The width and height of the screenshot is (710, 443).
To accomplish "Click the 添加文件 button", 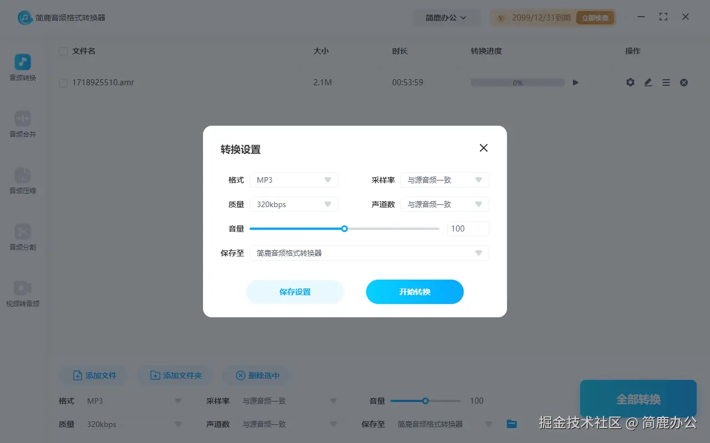I will coord(95,375).
